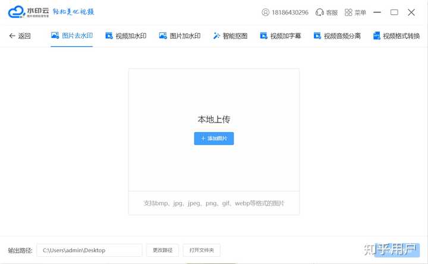
Task: Open the user account avatar icon
Action: 265,12
